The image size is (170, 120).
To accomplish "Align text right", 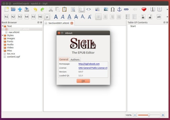I will pos(112,17).
